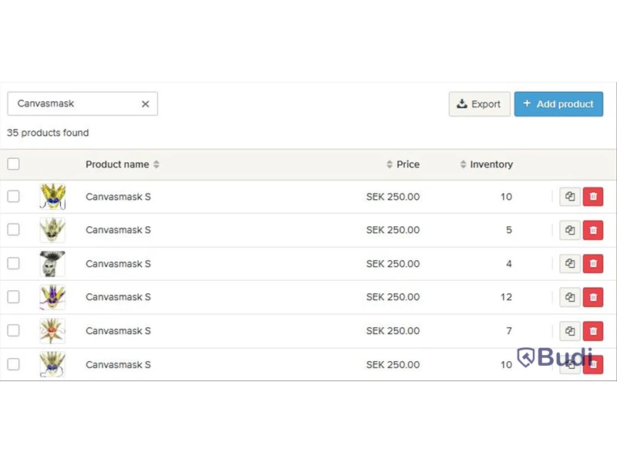Mark the checkbox of the inventory 7 product
The width and height of the screenshot is (617, 463).
13,330
